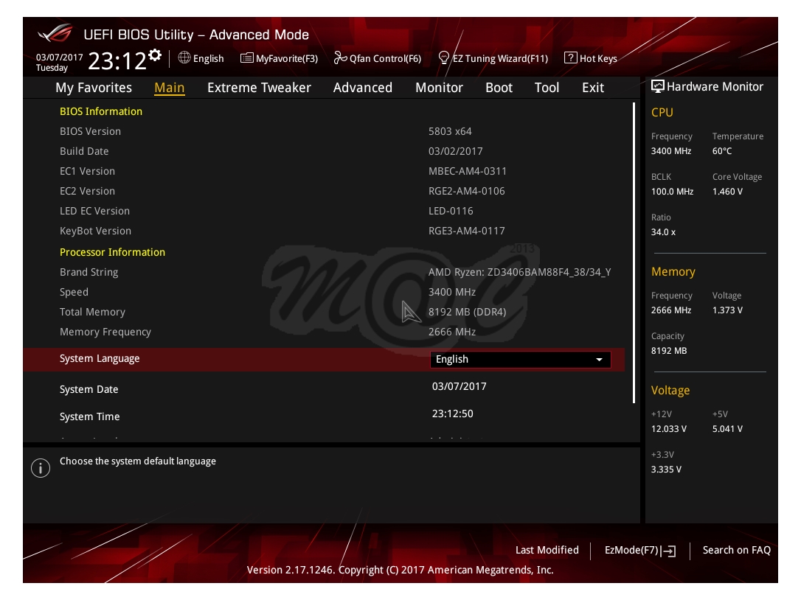Viewport: 801px width, 600px height.
Task: Open the System Language dropdown arrow
Action: pos(599,360)
